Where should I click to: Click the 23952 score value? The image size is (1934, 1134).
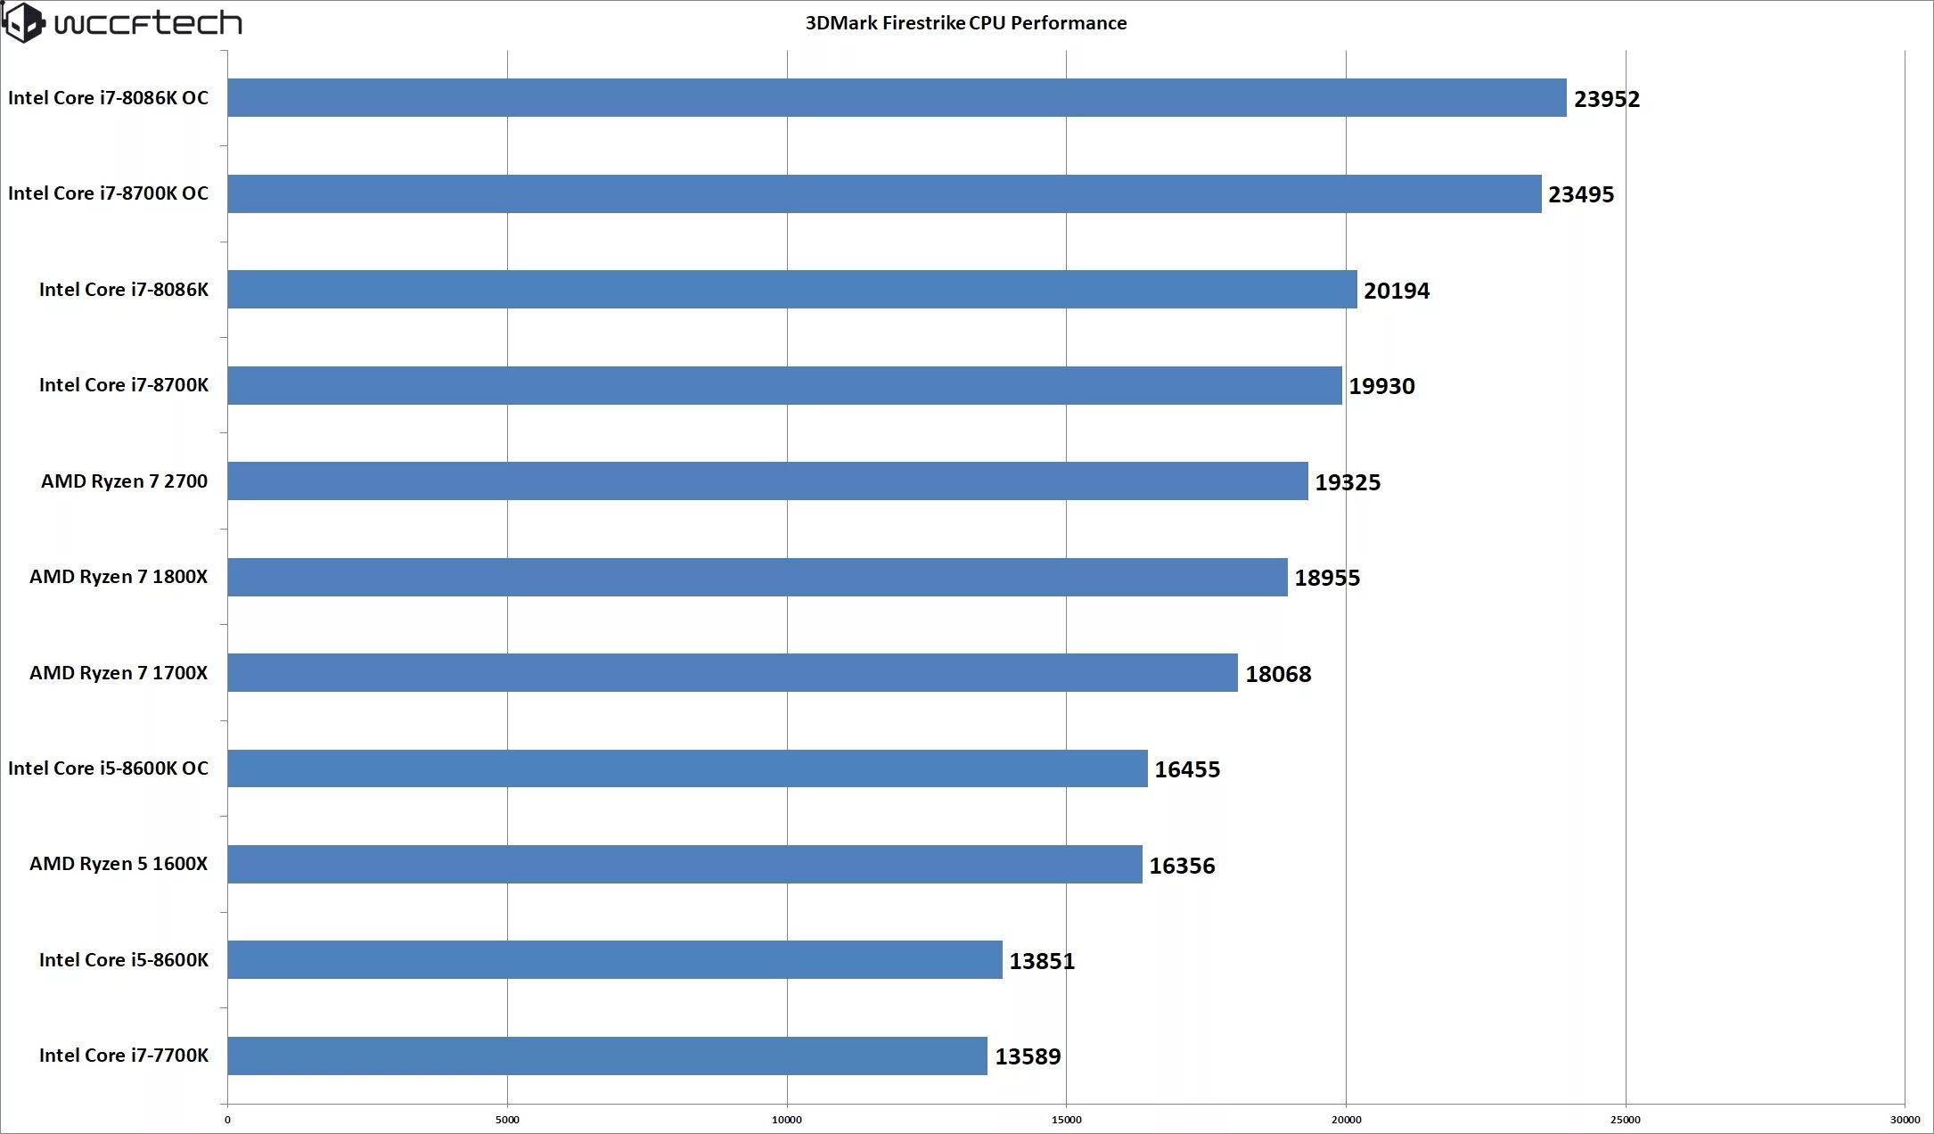[x=1607, y=99]
